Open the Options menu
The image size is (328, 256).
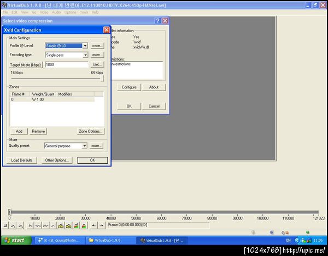[x=71, y=12]
